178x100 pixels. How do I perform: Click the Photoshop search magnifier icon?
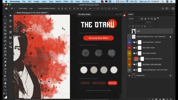163,9
